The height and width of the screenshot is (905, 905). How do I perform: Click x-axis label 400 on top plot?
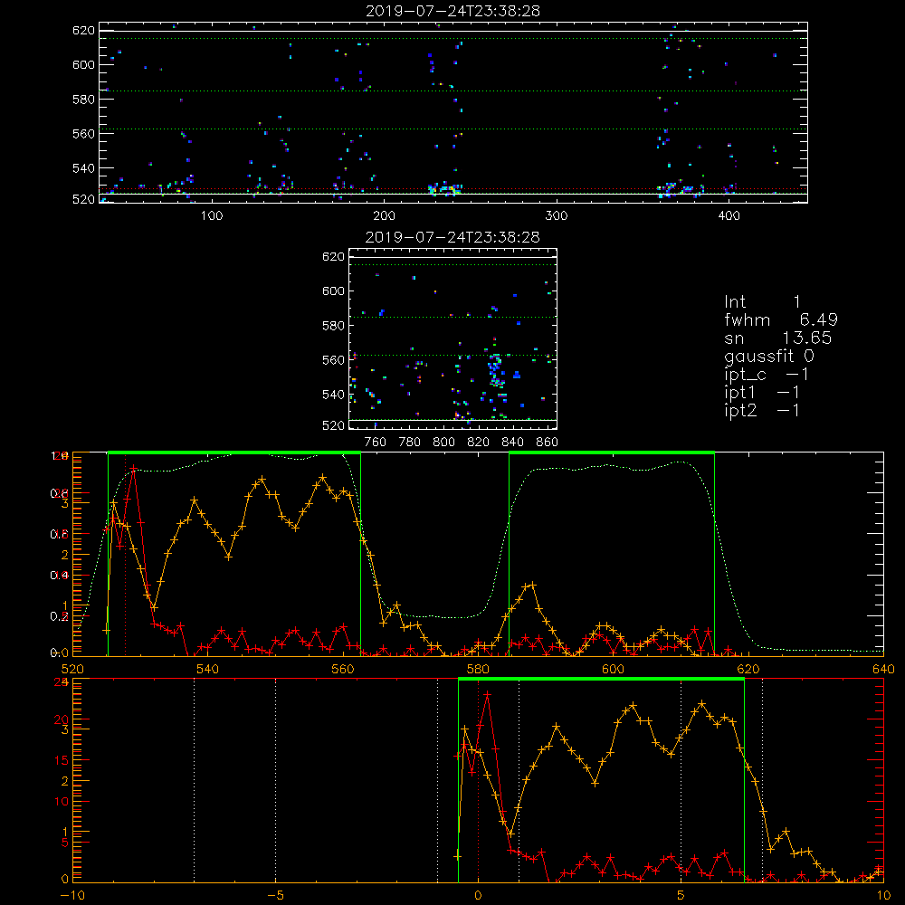(x=729, y=216)
